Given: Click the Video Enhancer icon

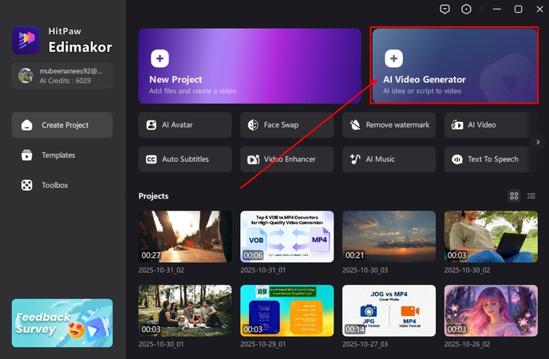Looking at the screenshot, I should coord(253,160).
